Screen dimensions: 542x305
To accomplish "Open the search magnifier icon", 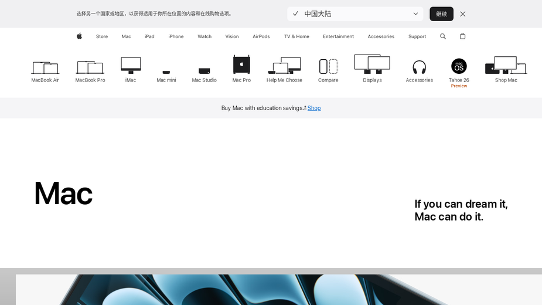I will click(443, 36).
